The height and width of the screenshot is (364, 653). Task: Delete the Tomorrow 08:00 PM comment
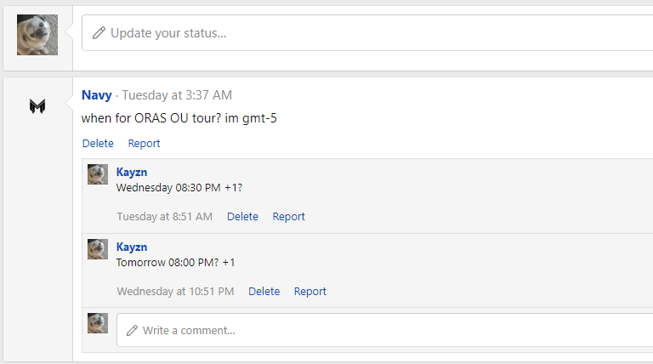pos(264,292)
